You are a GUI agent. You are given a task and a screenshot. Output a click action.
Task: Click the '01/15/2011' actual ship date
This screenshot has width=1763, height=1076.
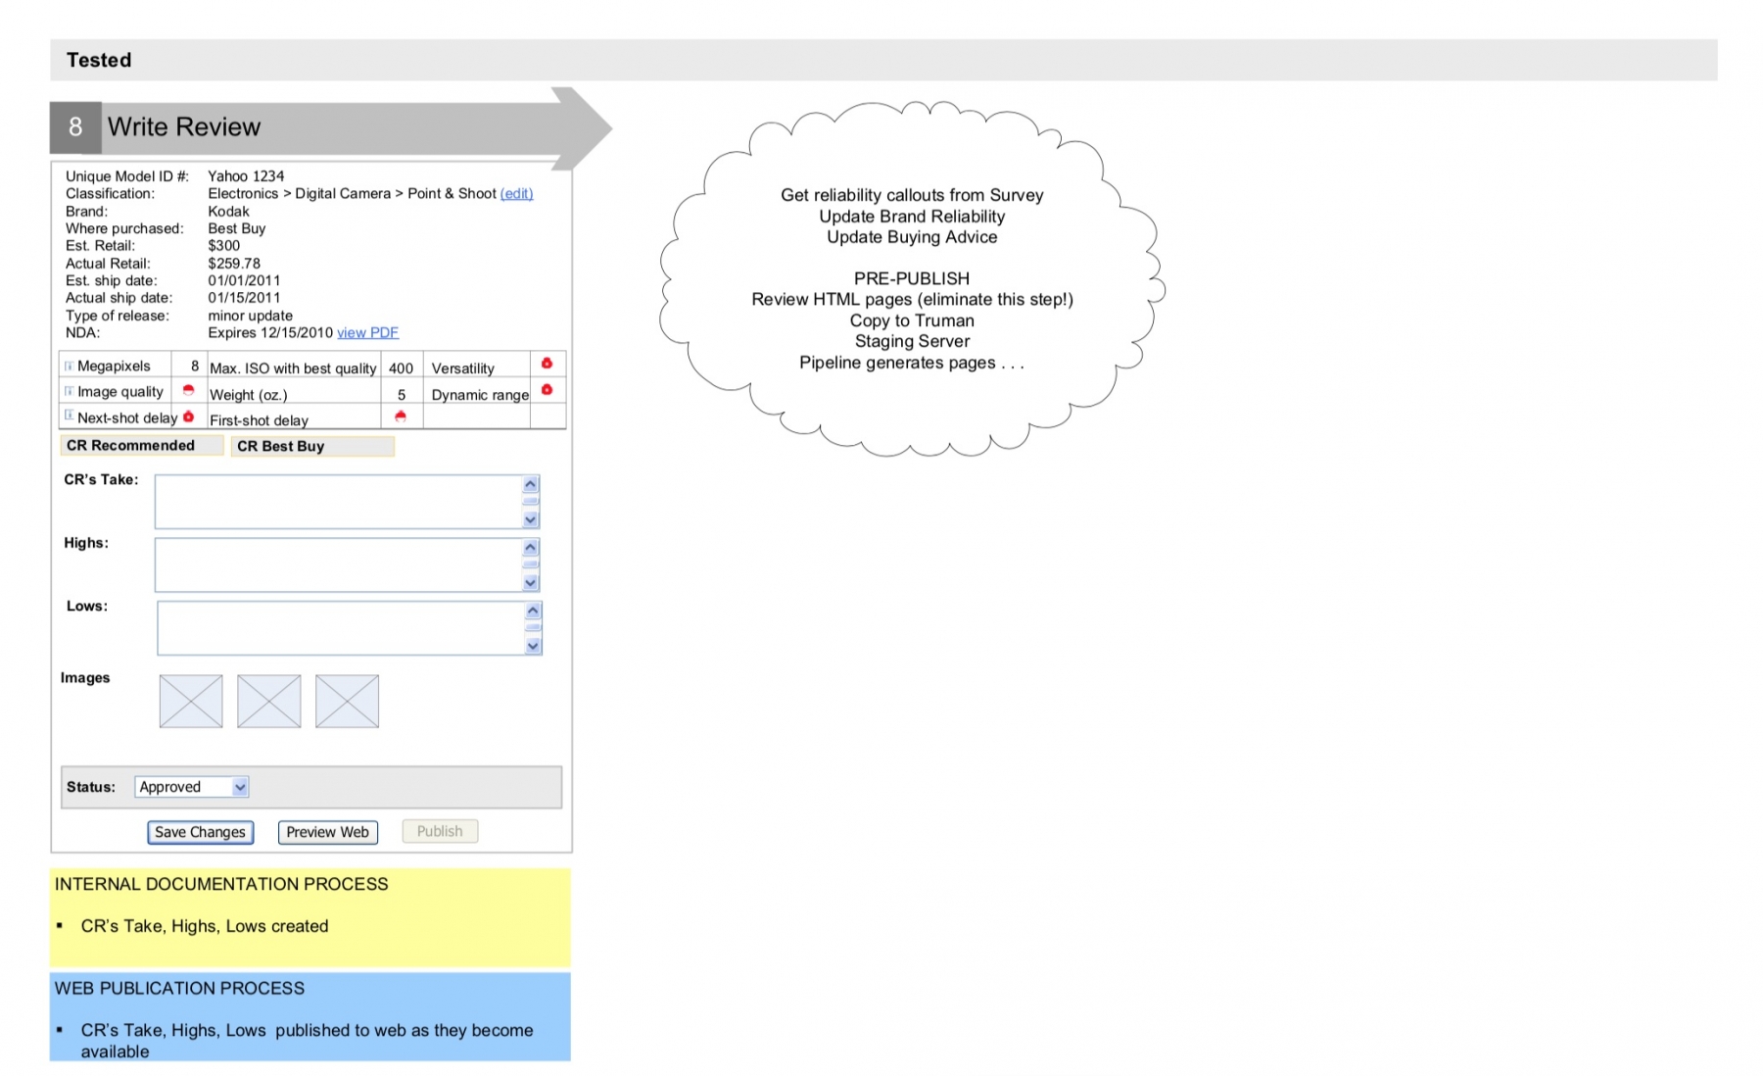(x=244, y=298)
